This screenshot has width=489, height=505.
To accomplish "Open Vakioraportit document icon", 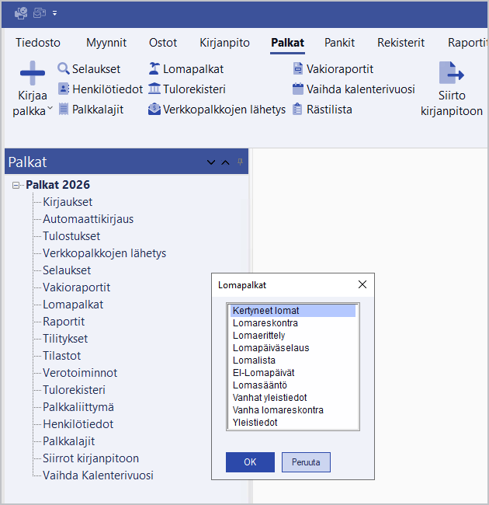I will tap(297, 69).
